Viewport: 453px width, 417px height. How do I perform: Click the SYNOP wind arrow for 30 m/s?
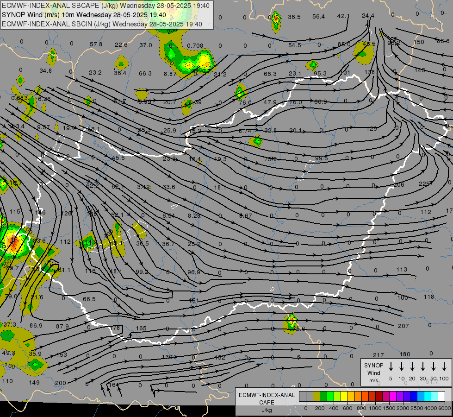(x=422, y=366)
